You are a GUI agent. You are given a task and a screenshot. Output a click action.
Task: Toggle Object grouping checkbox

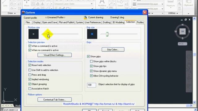pos(30,84)
